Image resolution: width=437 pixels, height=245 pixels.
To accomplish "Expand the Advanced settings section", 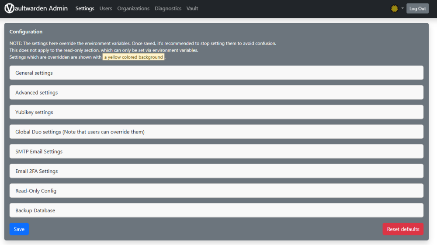I will click(216, 92).
